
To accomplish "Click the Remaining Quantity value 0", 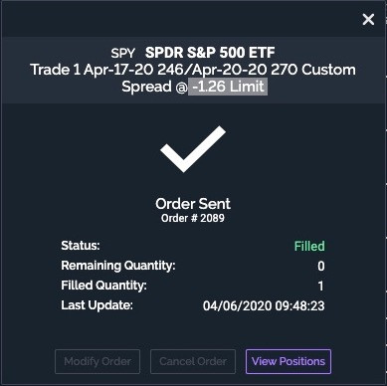I will pyautogui.click(x=321, y=266).
